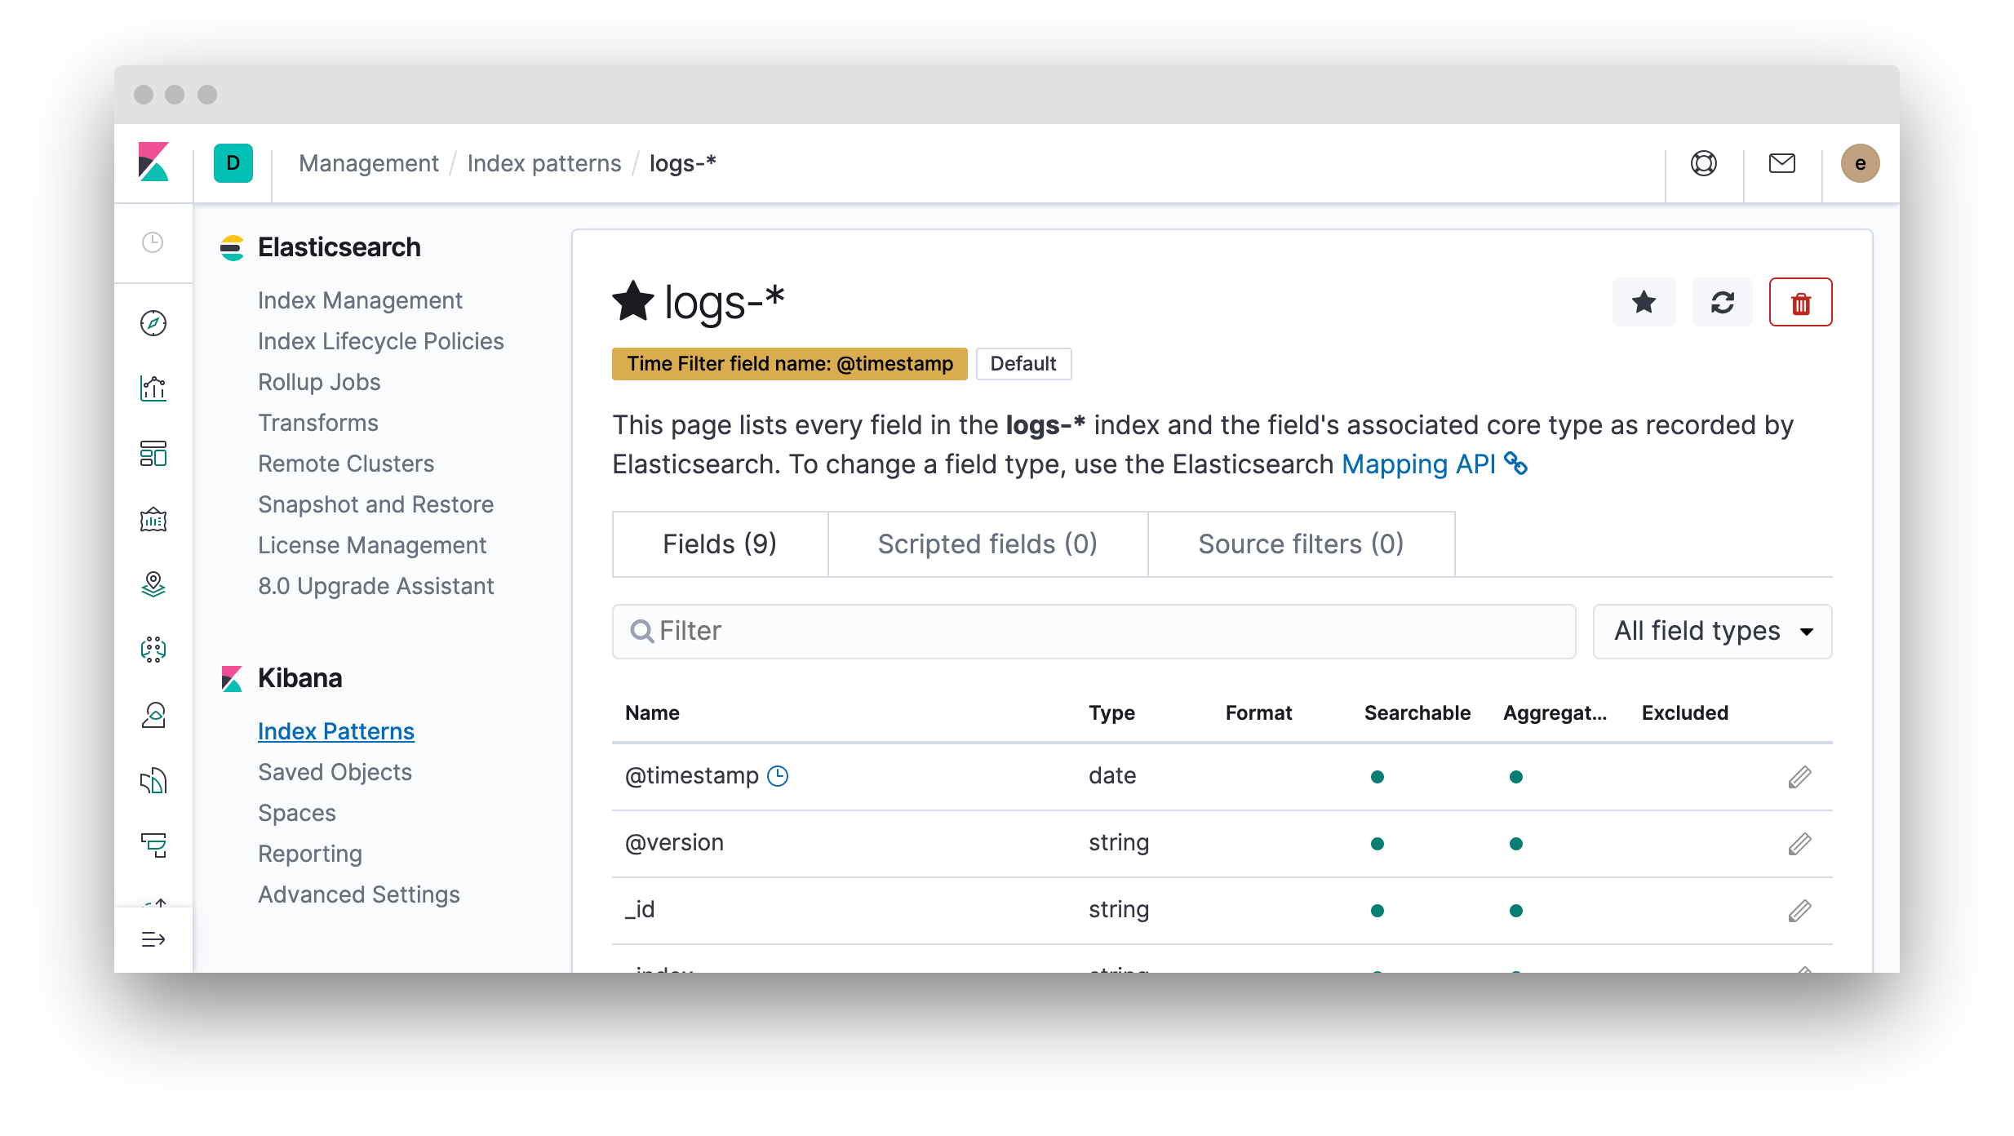This screenshot has width=2014, height=1136.
Task: Switch to the Source filters tab
Action: (1301, 544)
